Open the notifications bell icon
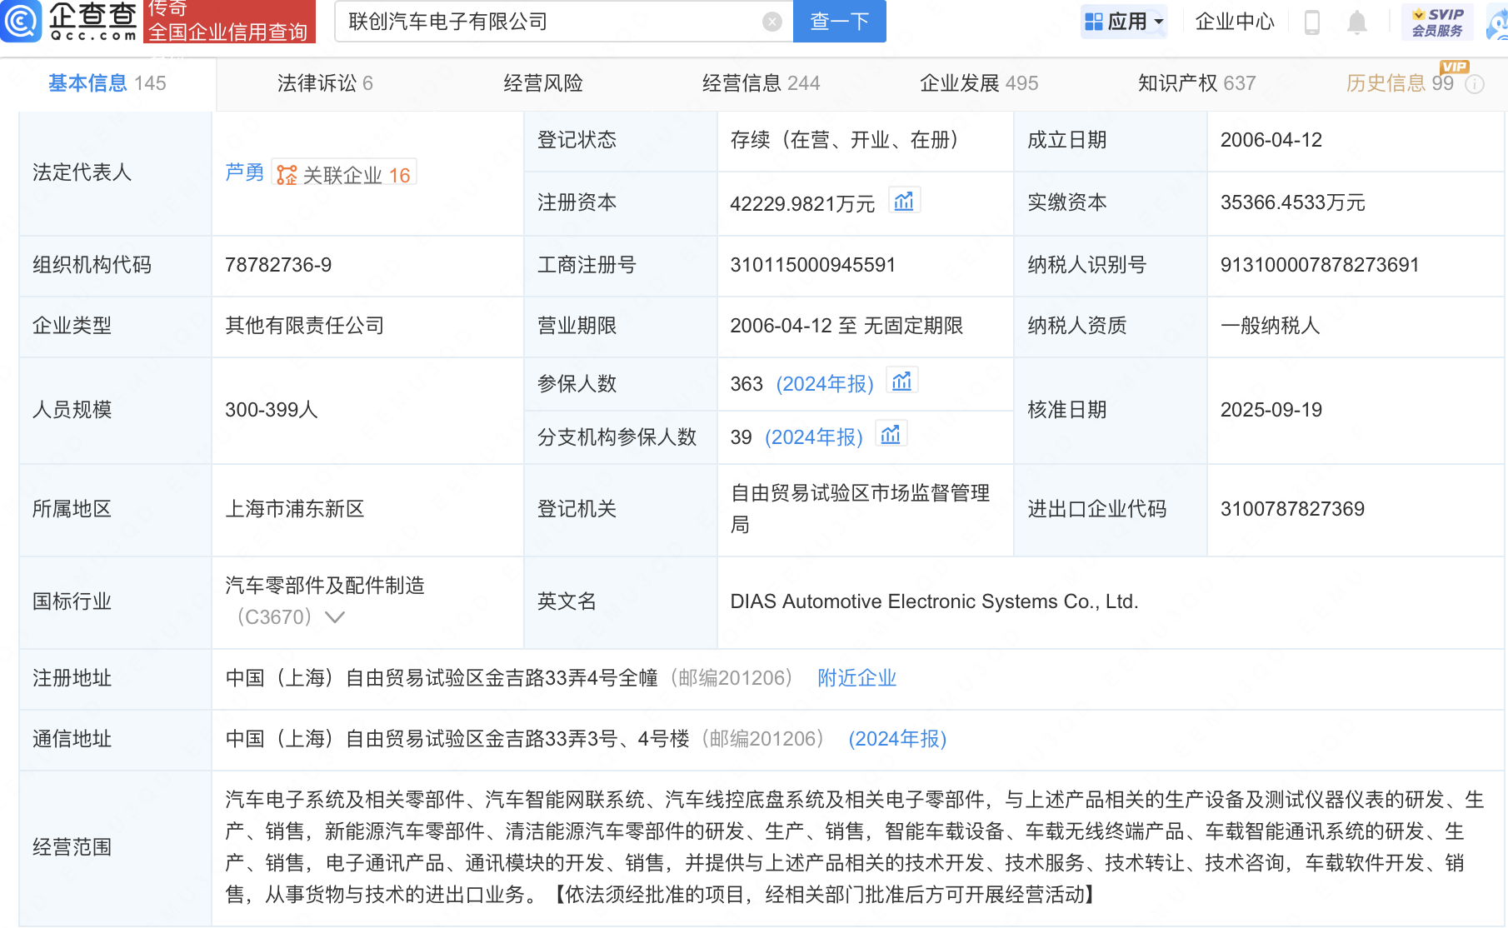 coord(1357,22)
